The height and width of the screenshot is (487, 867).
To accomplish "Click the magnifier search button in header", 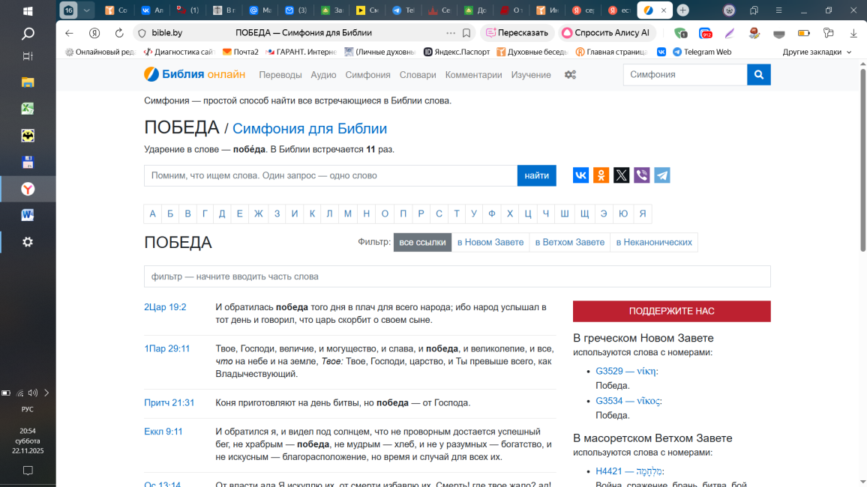I will coord(758,75).
